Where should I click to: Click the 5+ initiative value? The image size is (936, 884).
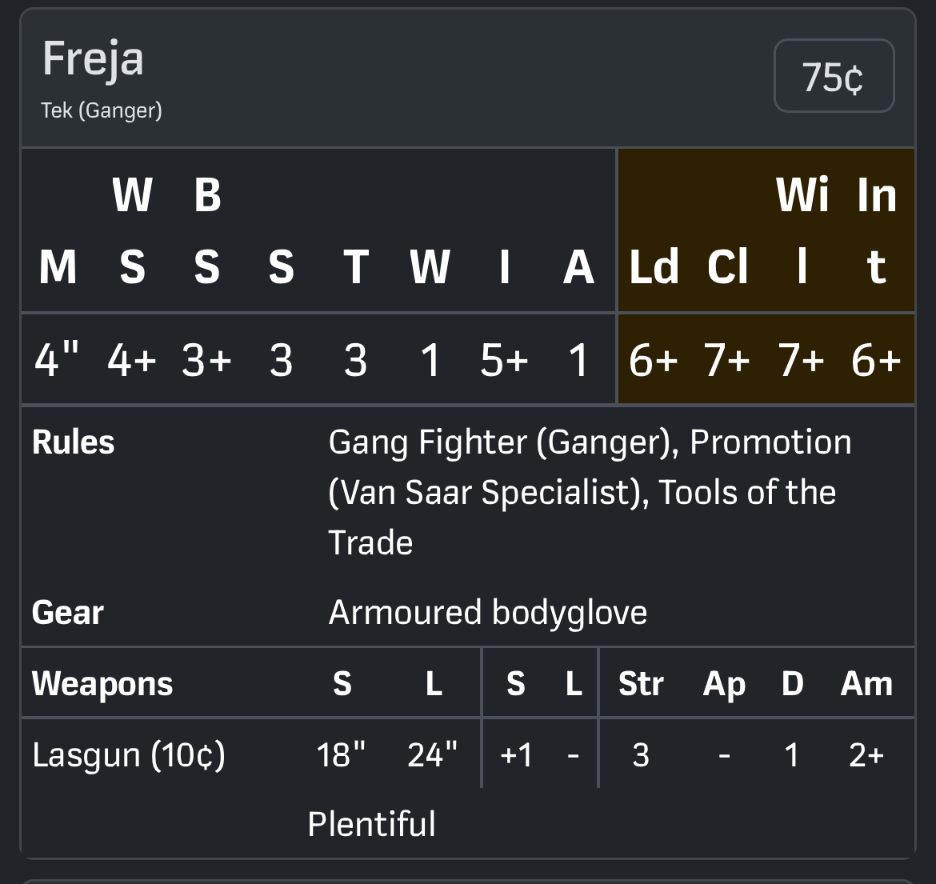(x=504, y=360)
